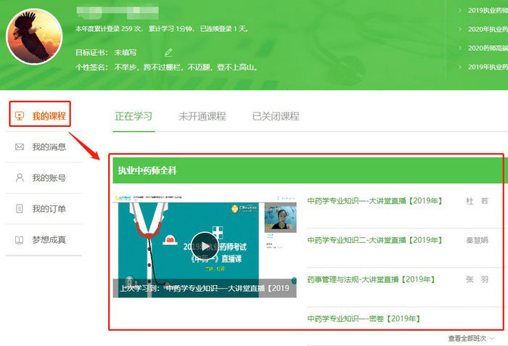Open 药事管理与法规-大讲堂直播 course link
508x346 pixels.
[372, 279]
